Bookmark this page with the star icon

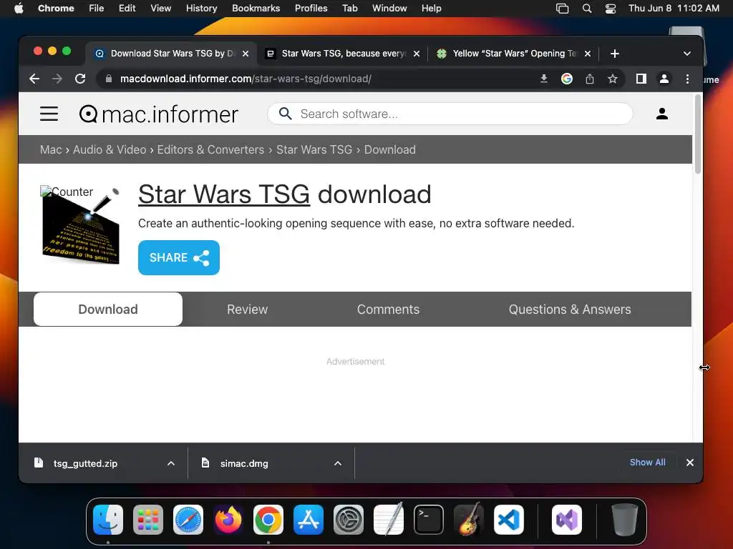[613, 79]
